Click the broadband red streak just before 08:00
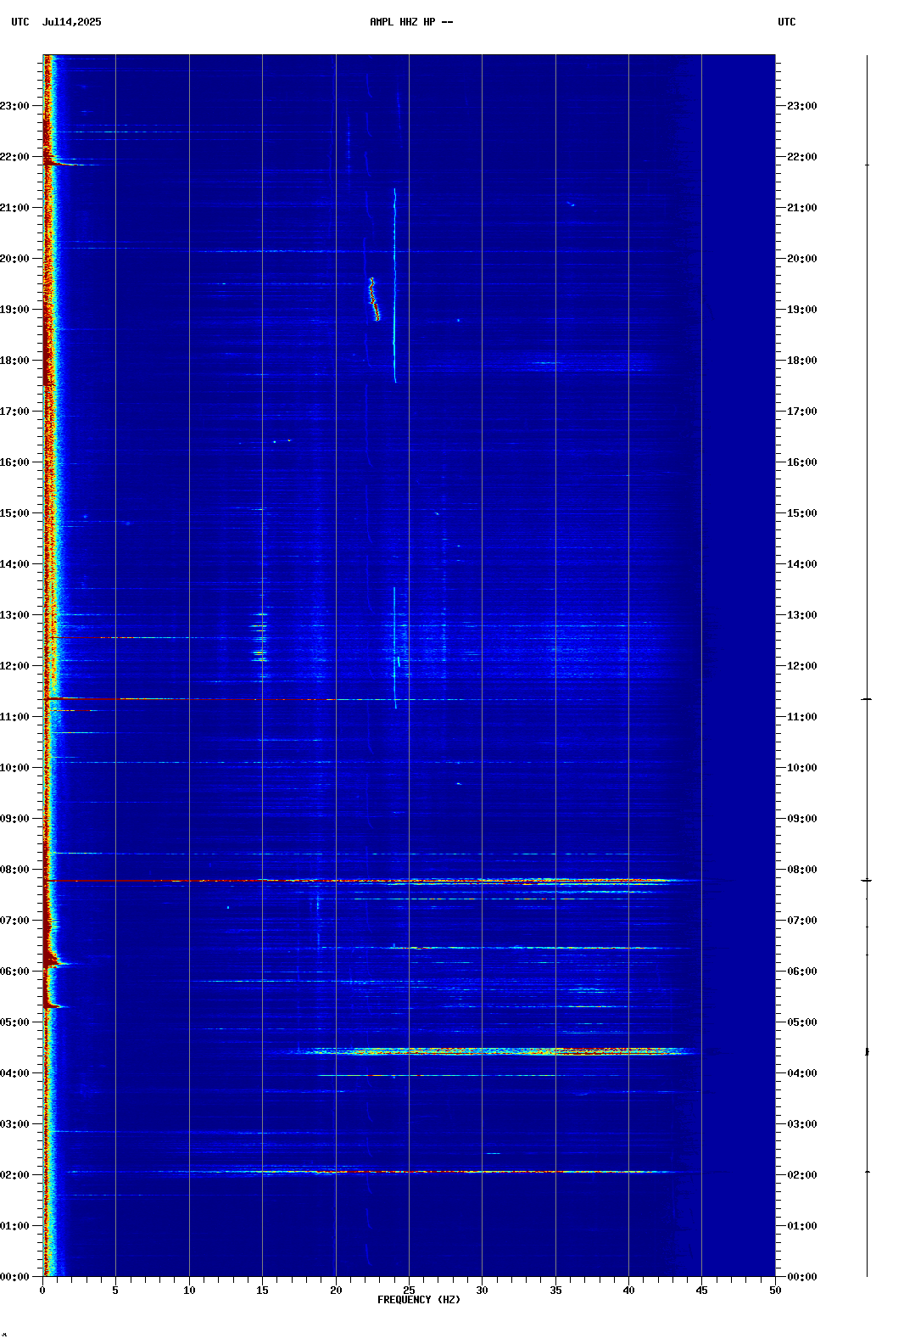 coord(373,881)
